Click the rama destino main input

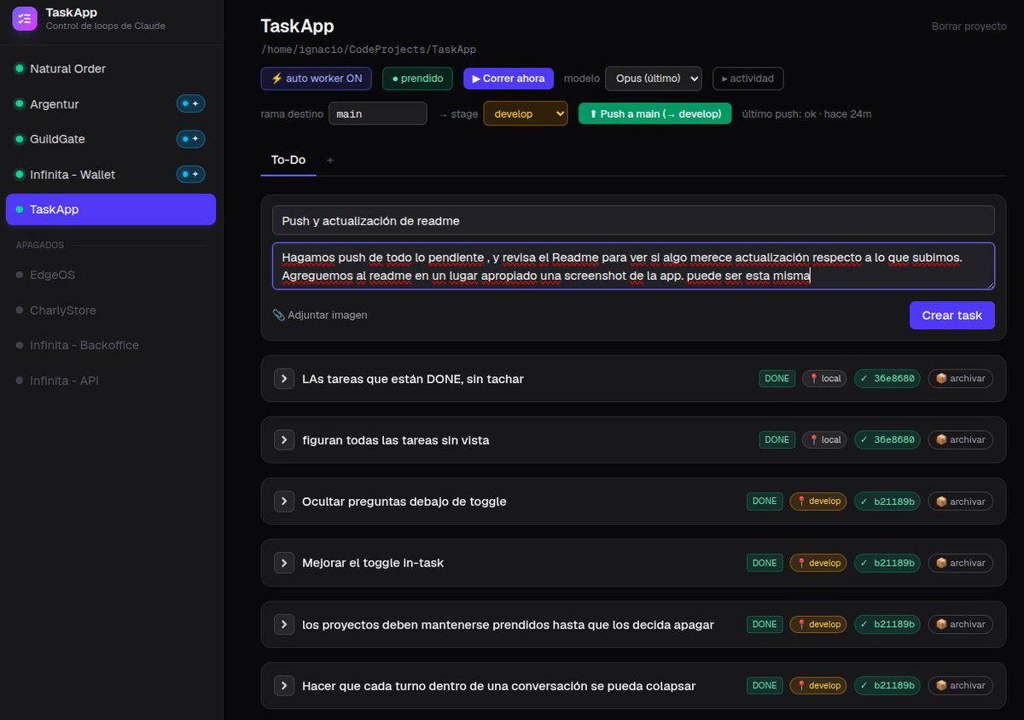377,113
